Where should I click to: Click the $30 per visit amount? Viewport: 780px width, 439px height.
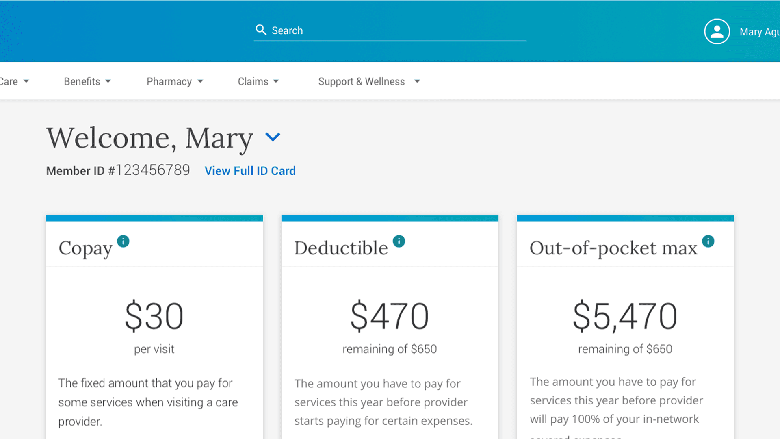tap(154, 316)
